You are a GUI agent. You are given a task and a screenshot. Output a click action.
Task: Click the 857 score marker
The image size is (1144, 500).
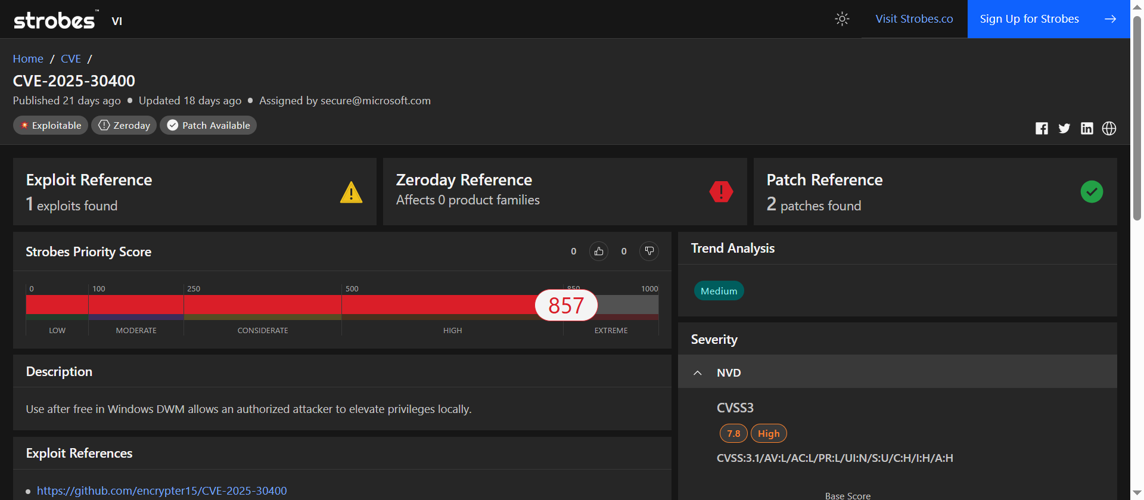(566, 306)
